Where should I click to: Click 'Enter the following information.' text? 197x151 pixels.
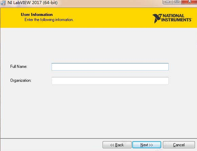(49, 20)
